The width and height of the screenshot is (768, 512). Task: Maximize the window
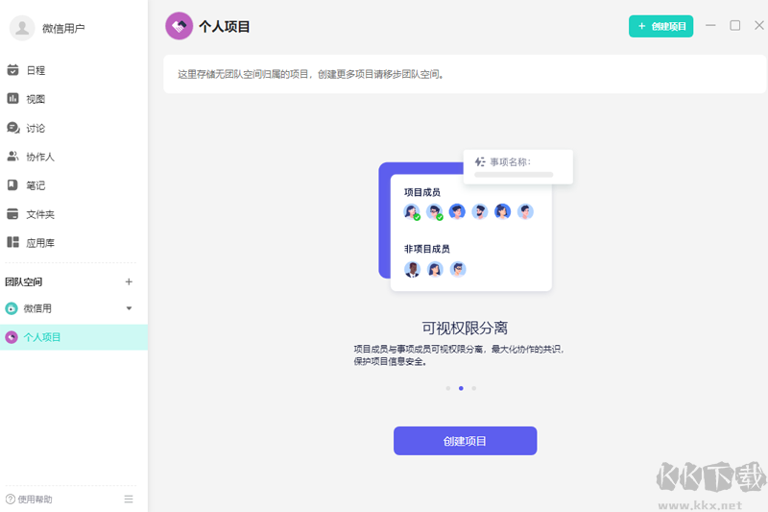(734, 26)
